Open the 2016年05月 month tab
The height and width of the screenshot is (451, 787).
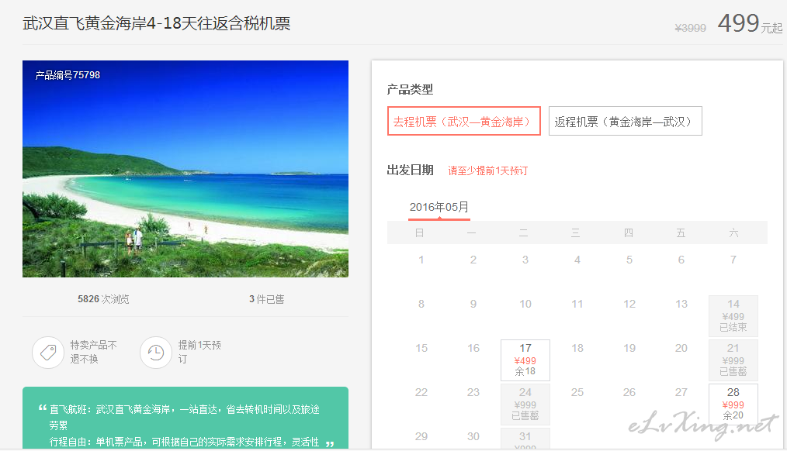point(439,207)
